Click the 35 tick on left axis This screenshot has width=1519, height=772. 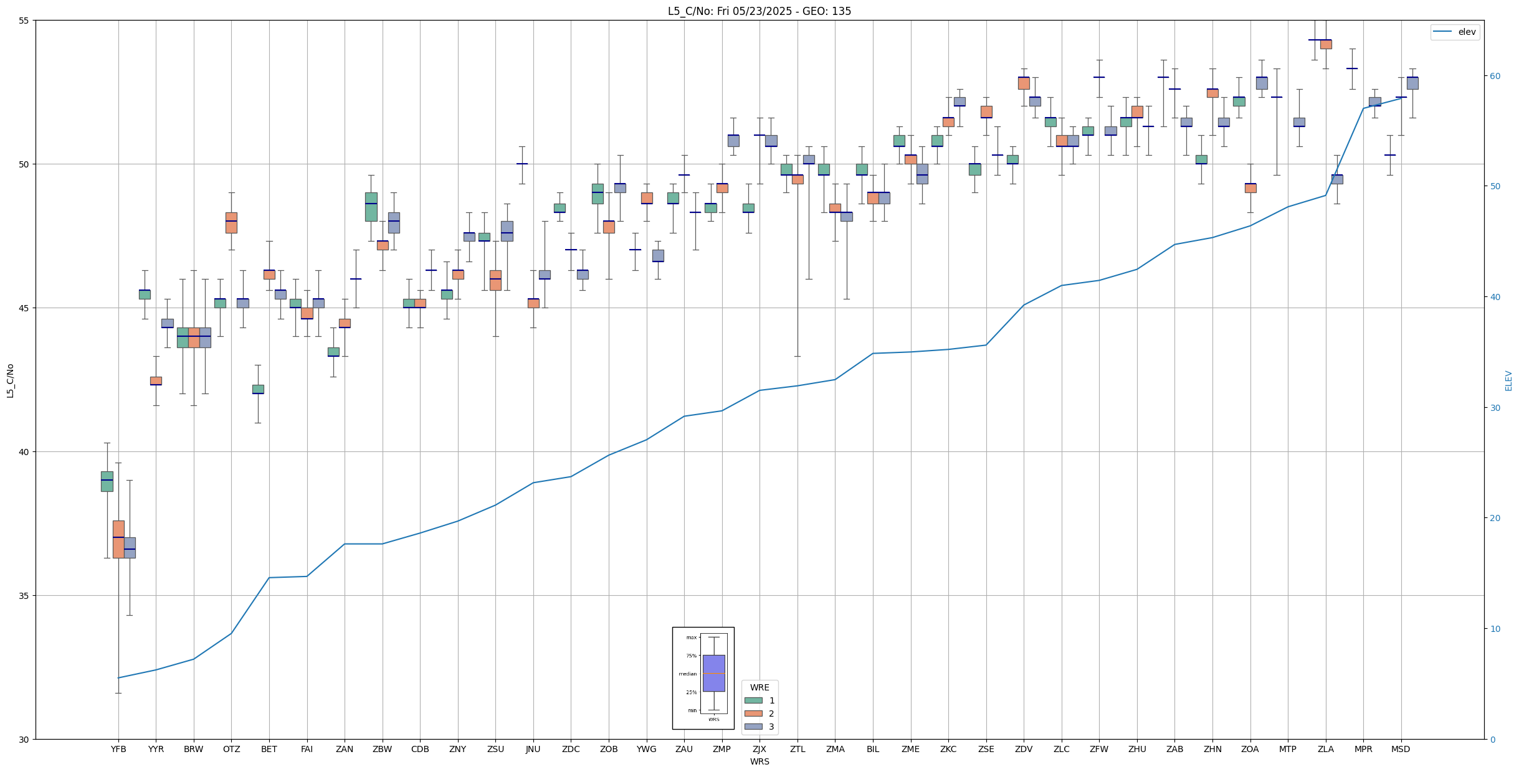tap(25, 596)
